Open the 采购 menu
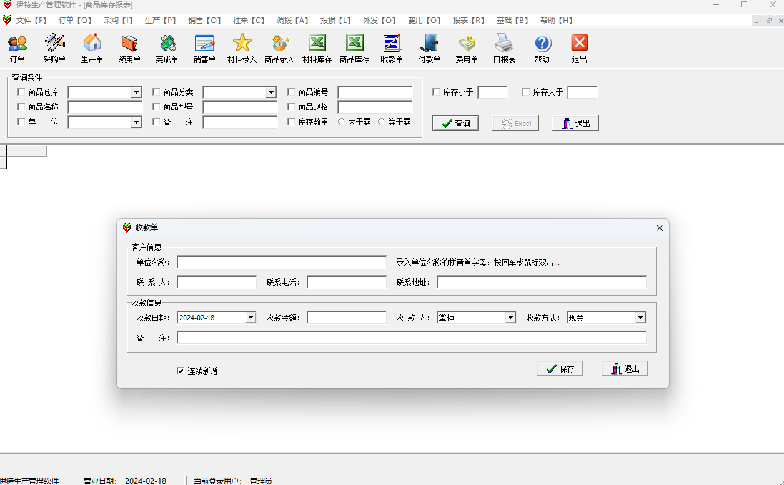 click(x=119, y=21)
